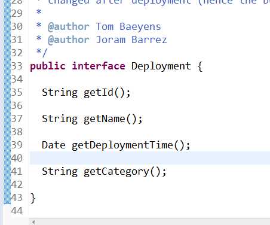Click the horizontal scrollbar left arrow
The image size is (270, 225).
coord(34,222)
